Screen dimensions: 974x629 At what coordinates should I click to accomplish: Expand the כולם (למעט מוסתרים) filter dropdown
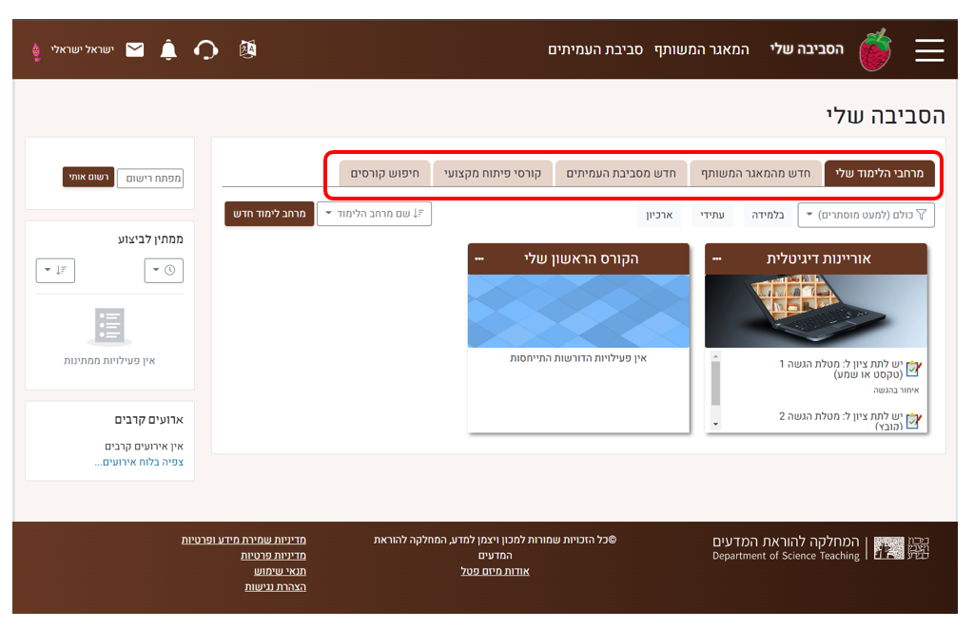pyautogui.click(x=866, y=215)
